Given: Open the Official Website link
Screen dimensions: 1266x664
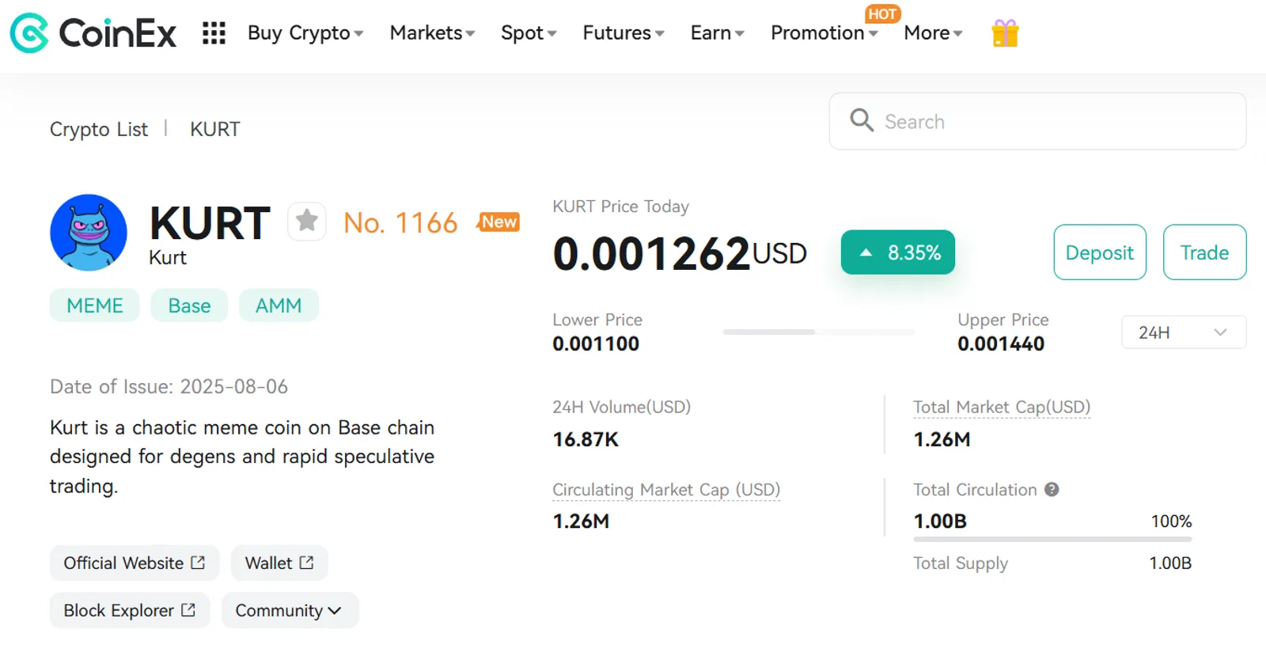Looking at the screenshot, I should click(135, 563).
